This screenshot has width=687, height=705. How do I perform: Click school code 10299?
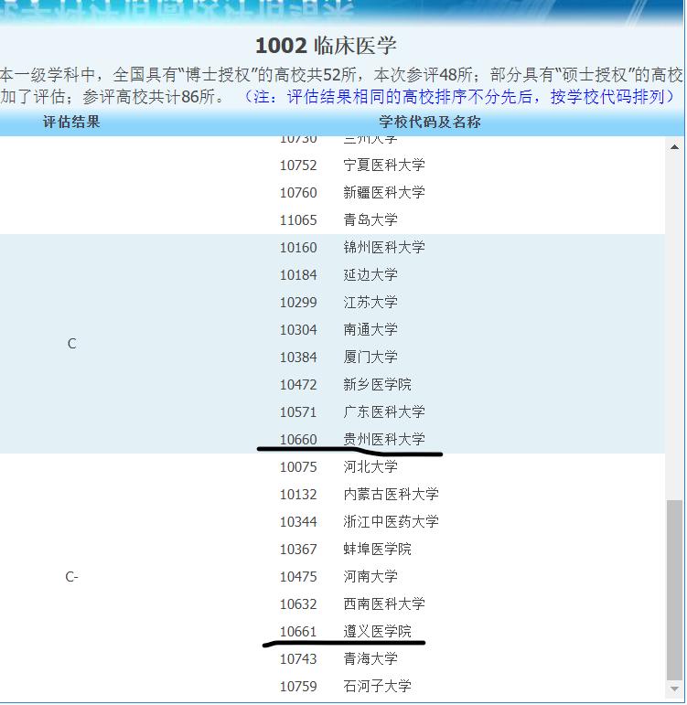(x=298, y=303)
